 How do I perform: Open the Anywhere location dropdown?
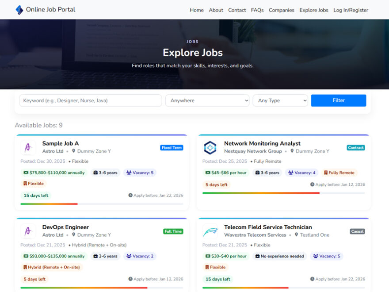[x=207, y=100]
